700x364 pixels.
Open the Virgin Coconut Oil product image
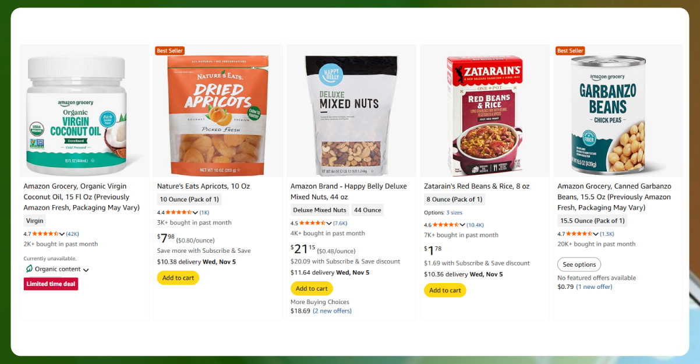click(84, 111)
